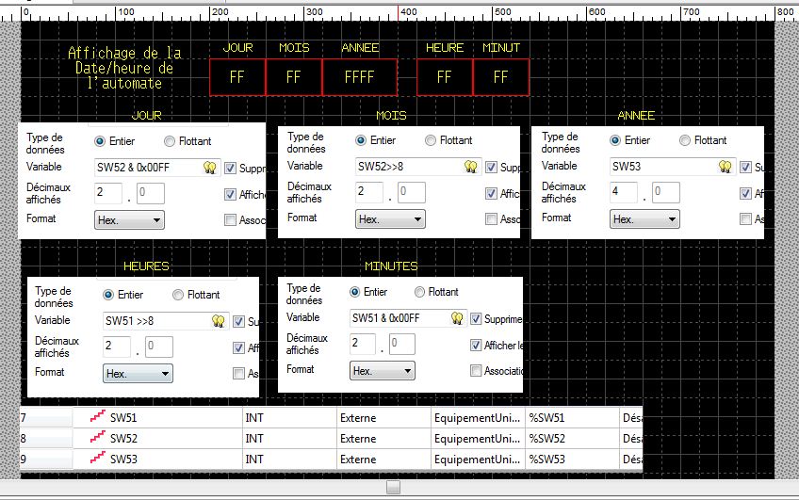The width and height of the screenshot is (799, 500).
Task: Select Flottant radio button in JOUR panel
Action: pos(170,141)
